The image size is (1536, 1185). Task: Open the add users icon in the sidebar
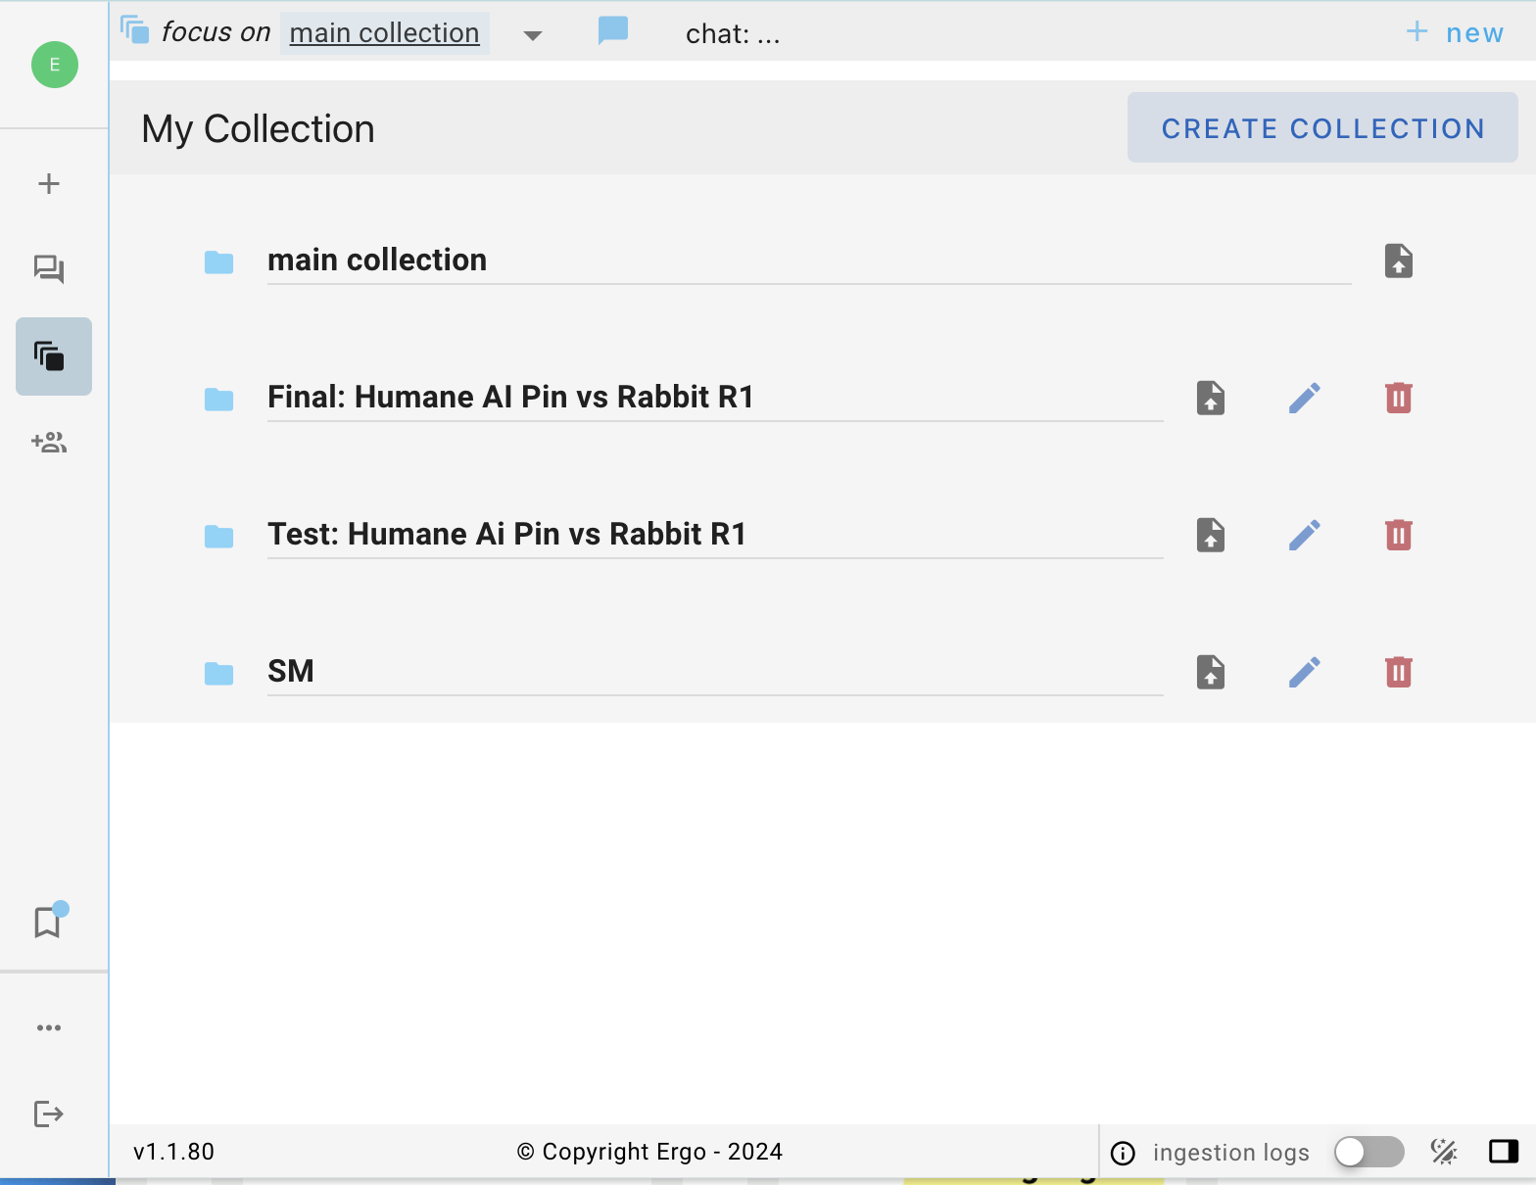coord(49,442)
